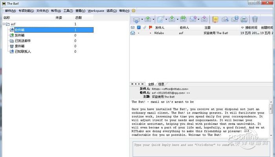Click sender address office@ritlabs.com
The image size is (275, 157).
(176, 89)
